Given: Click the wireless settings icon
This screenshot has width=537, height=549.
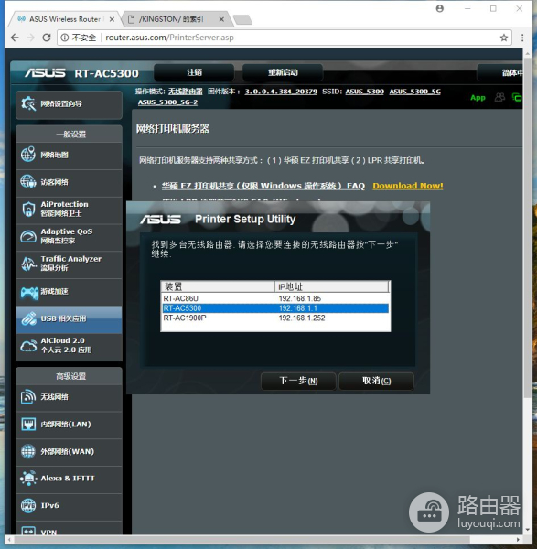Looking at the screenshot, I should [28, 397].
